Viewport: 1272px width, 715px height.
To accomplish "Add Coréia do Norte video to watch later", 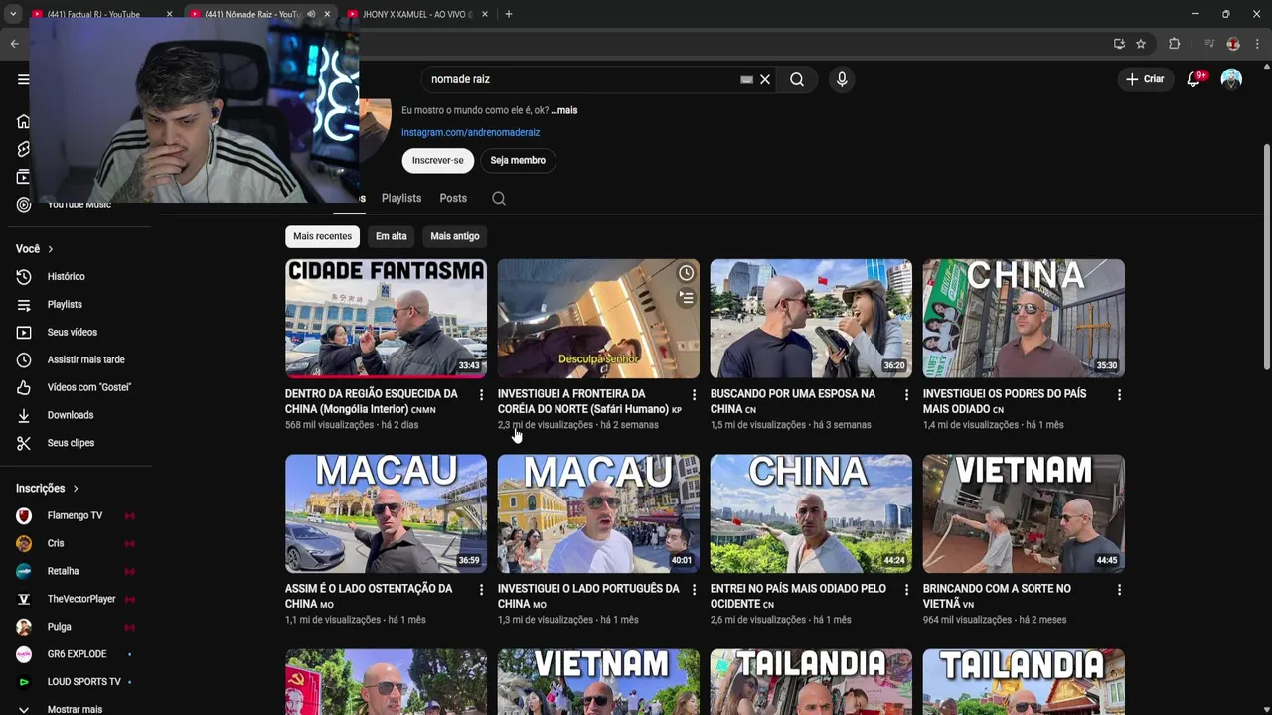I will (x=686, y=273).
